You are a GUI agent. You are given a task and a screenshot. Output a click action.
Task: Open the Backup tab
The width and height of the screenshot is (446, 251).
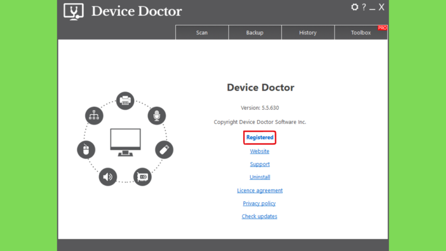[x=255, y=32]
